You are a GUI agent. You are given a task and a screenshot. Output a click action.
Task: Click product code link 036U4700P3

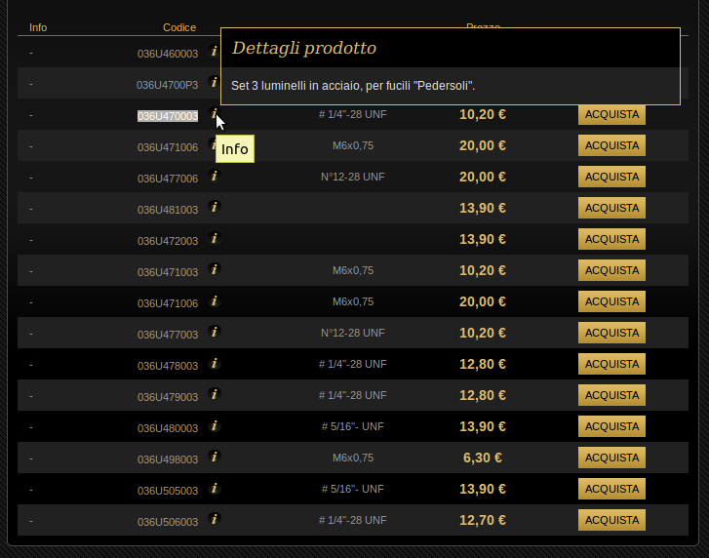(x=168, y=85)
